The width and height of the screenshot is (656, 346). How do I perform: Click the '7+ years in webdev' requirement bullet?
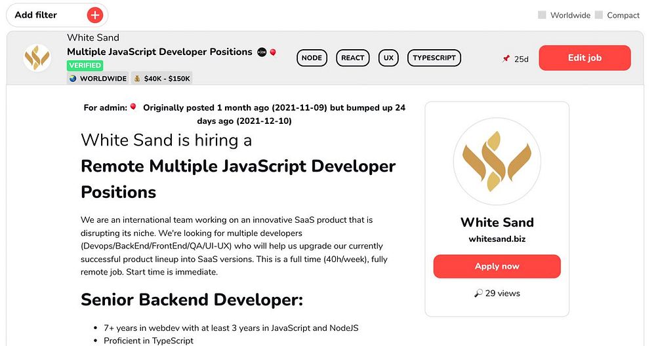(231, 328)
